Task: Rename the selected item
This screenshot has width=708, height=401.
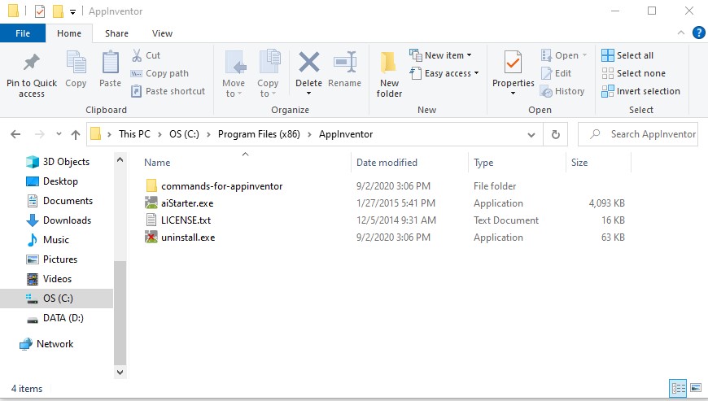Action: click(x=344, y=69)
